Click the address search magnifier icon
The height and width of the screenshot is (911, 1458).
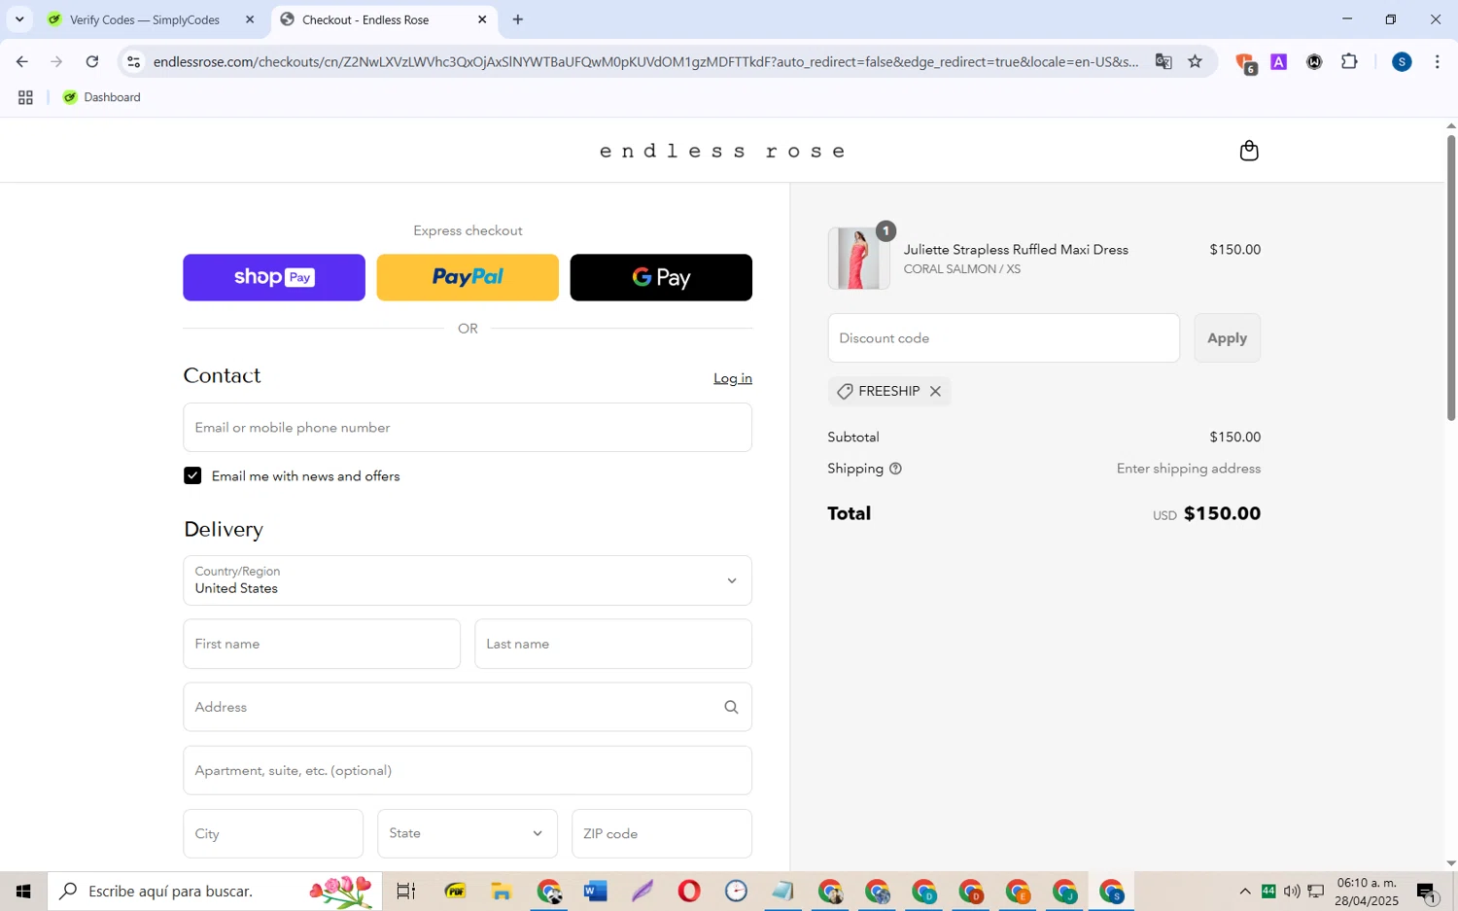point(731,707)
